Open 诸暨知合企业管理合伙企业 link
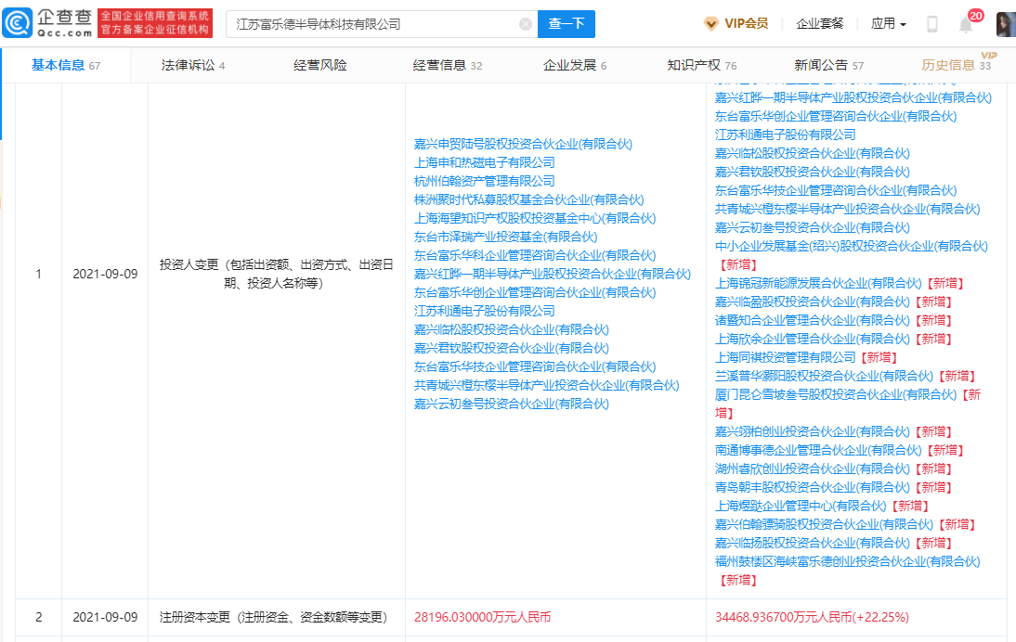 click(x=812, y=320)
